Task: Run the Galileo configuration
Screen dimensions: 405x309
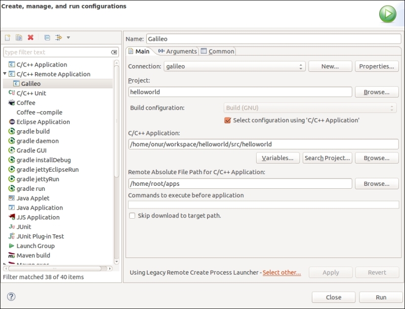Action: pos(381,297)
